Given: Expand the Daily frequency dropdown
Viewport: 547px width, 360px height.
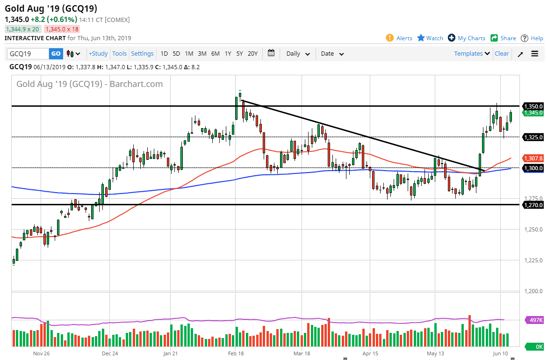Looking at the screenshot, I should pyautogui.click(x=298, y=54).
